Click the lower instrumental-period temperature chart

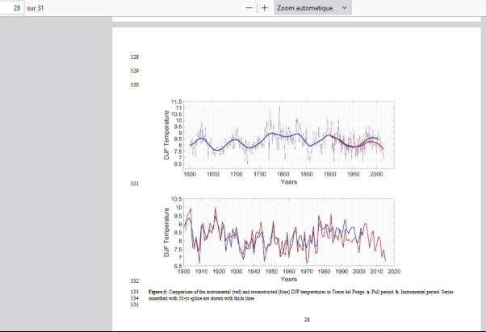[288, 231]
